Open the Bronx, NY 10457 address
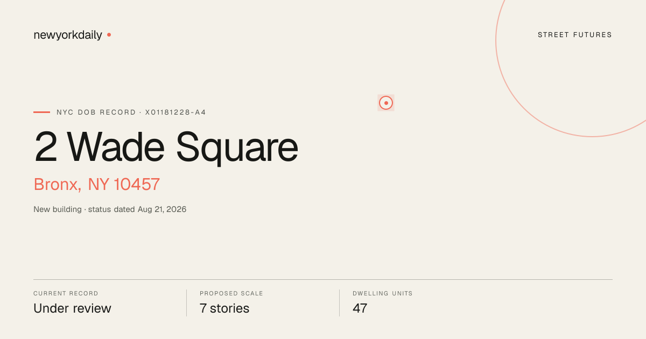This screenshot has width=646, height=339. point(97,184)
